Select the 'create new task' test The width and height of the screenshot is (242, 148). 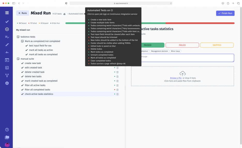click(x=33, y=63)
